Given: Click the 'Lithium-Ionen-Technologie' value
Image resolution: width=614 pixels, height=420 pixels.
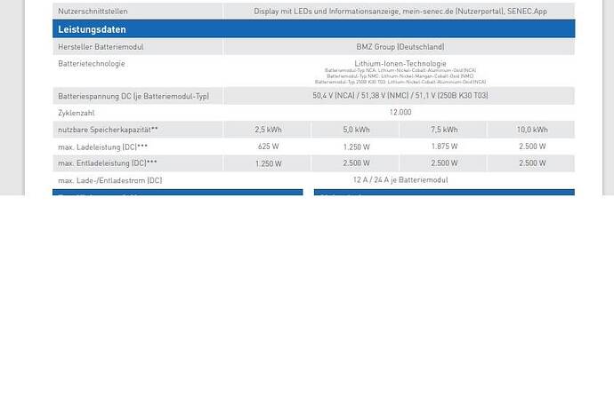Looking at the screenshot, I should 400,63.
